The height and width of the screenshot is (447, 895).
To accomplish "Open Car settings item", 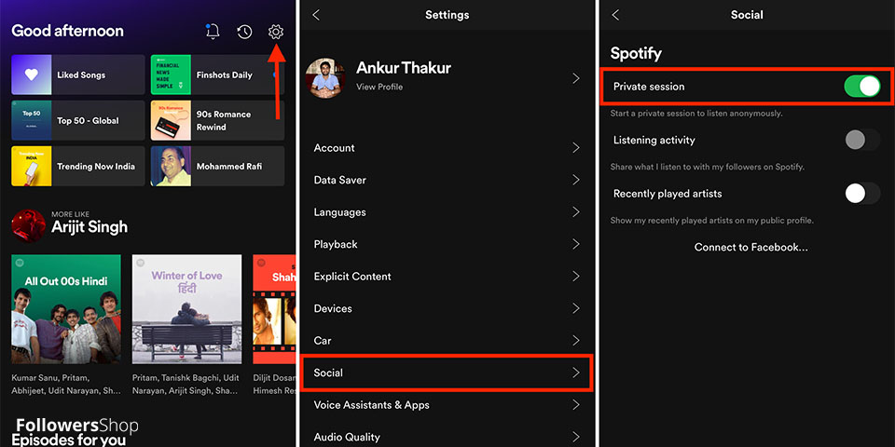I will pos(447,341).
